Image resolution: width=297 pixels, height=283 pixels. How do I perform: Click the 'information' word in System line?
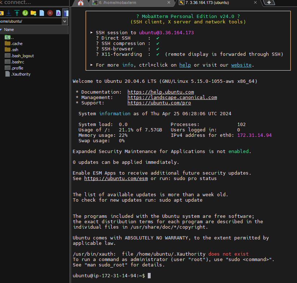[x=115, y=114]
